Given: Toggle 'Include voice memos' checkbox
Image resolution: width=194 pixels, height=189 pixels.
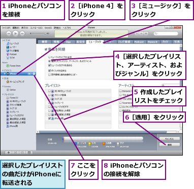Looking at the screenshot, I should pos(49,70).
